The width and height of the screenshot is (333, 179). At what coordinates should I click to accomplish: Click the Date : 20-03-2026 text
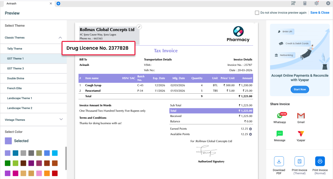click(x=241, y=70)
